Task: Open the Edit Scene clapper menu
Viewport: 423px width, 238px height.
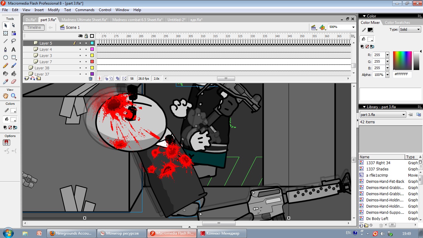Action: [x=314, y=28]
